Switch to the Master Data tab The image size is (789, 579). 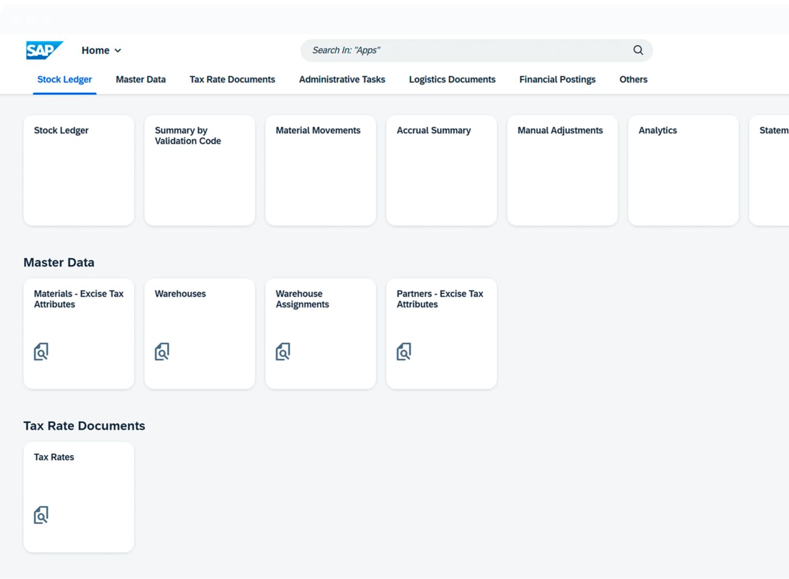click(x=140, y=79)
